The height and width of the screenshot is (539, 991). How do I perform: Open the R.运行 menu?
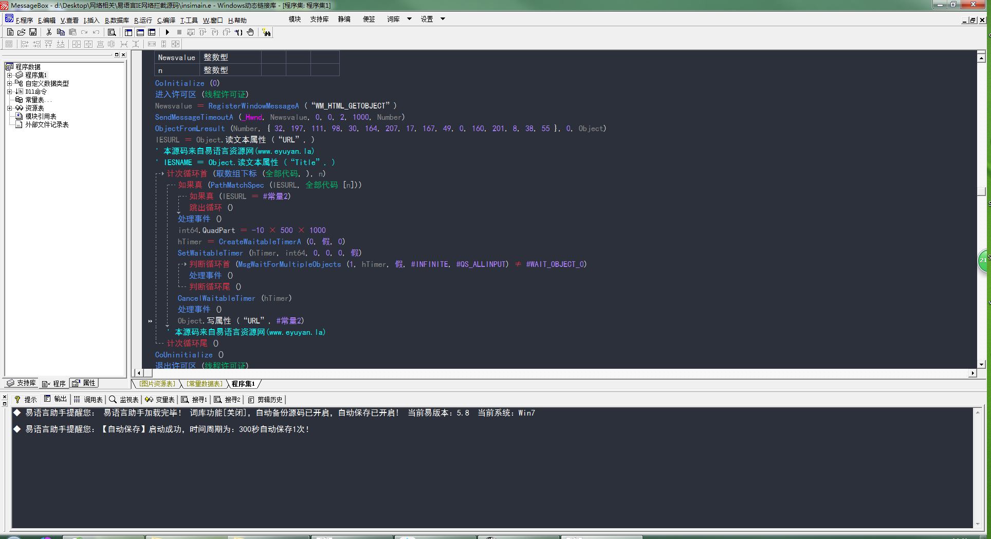tap(143, 20)
